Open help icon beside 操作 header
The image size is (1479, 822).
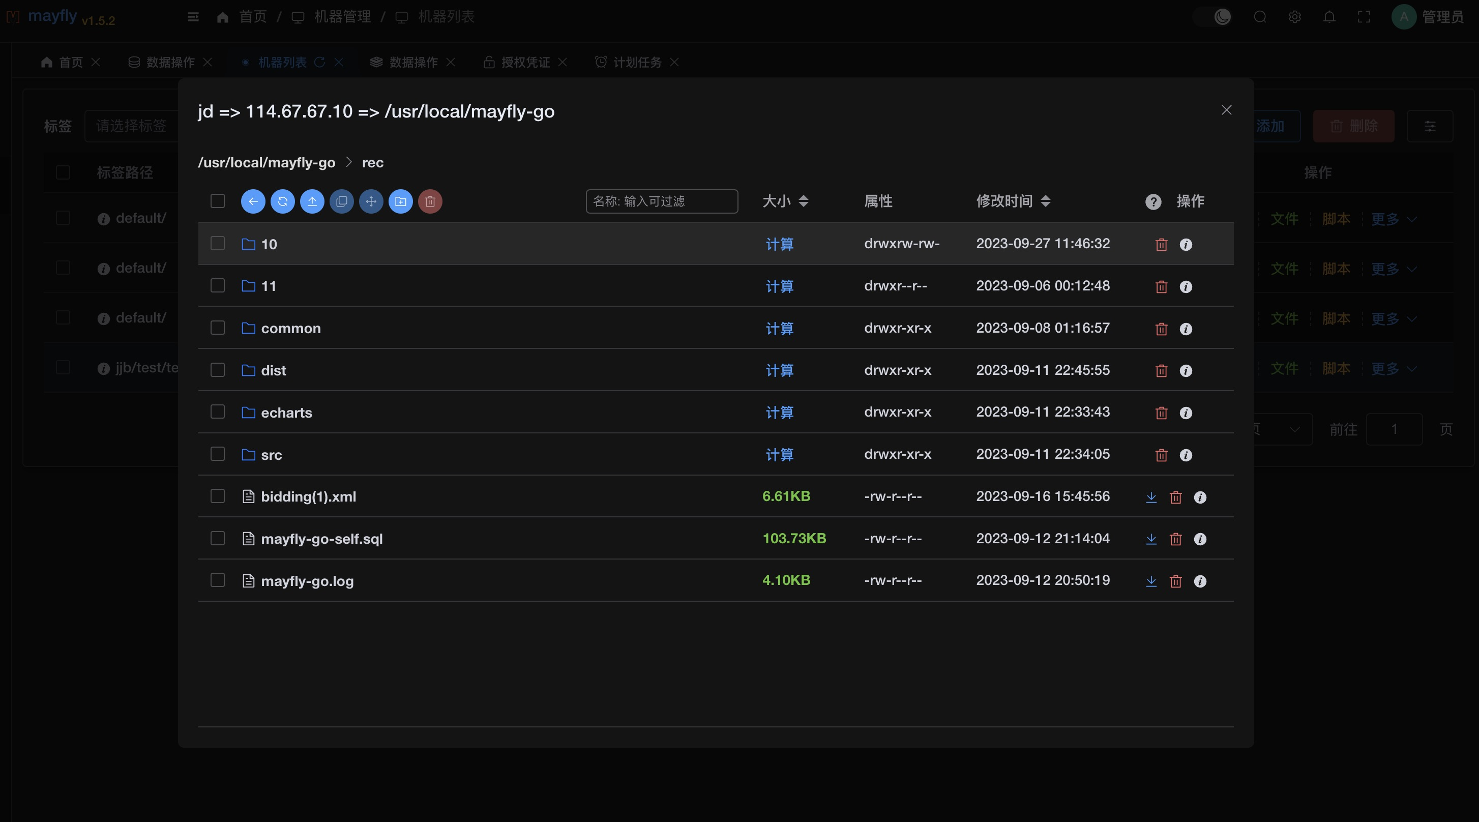coord(1153,201)
